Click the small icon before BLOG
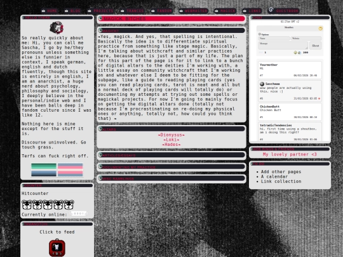 coord(67,11)
